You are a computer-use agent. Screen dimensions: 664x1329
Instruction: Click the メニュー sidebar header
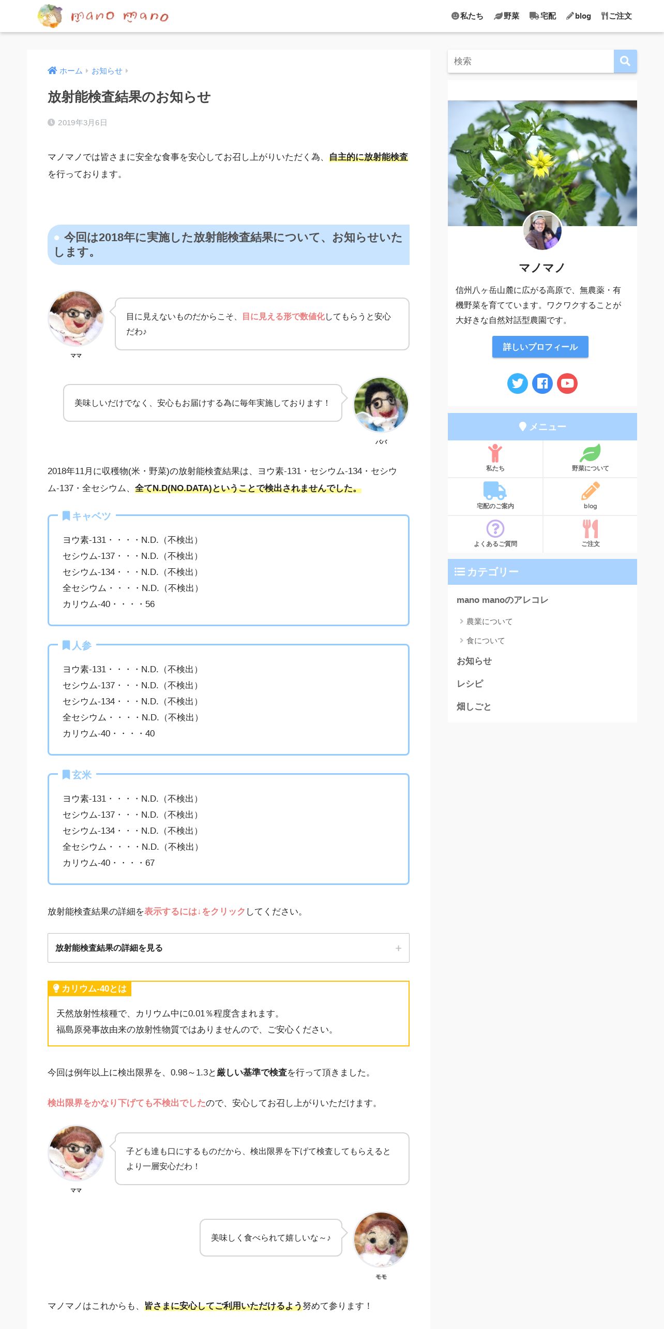(x=542, y=426)
